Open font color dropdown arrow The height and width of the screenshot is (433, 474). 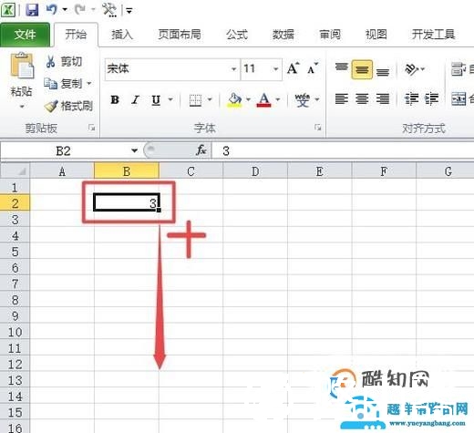click(x=278, y=99)
